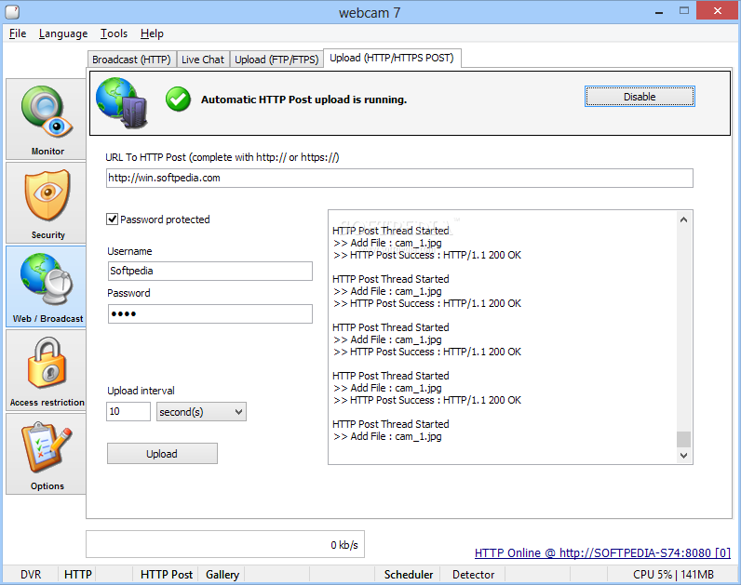Click the Detector status bar entry
741x585 pixels.
pyautogui.click(x=473, y=575)
